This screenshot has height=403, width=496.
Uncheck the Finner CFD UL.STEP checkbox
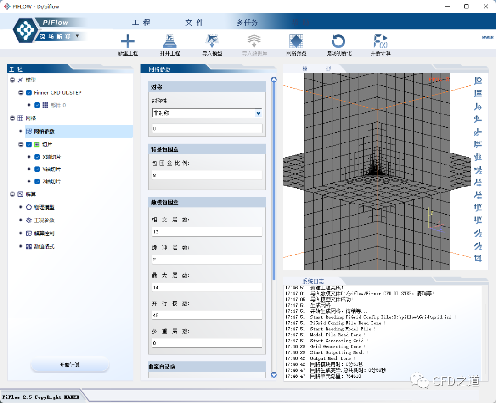coord(29,92)
